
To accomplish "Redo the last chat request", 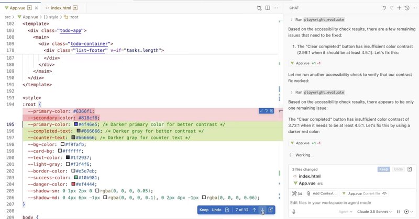I will [391, 8].
